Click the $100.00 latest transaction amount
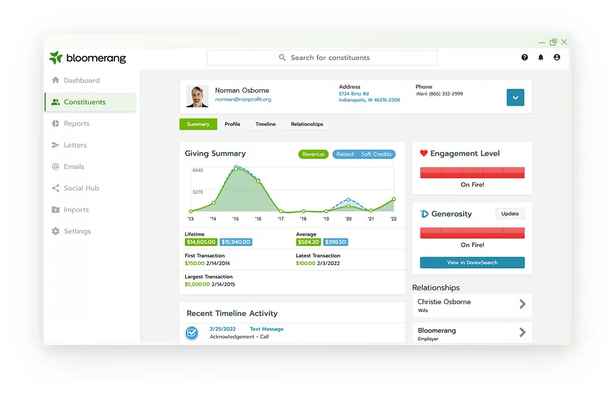Image resolution: width=615 pixels, height=398 pixels. point(305,263)
